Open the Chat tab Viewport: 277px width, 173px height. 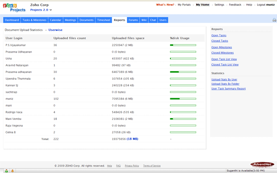click(x=153, y=20)
